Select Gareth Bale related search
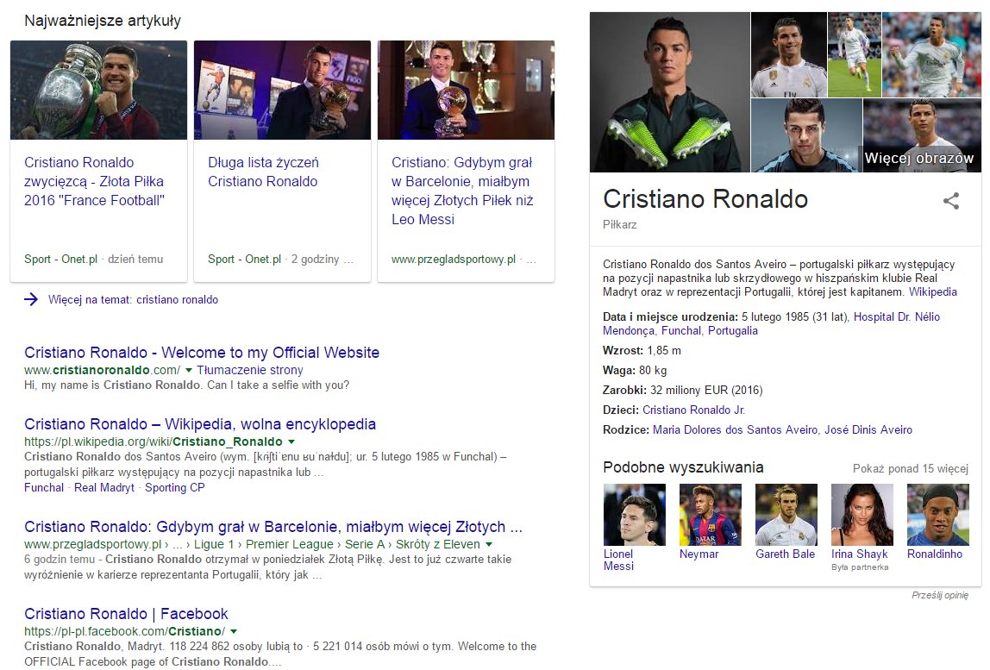 [786, 522]
